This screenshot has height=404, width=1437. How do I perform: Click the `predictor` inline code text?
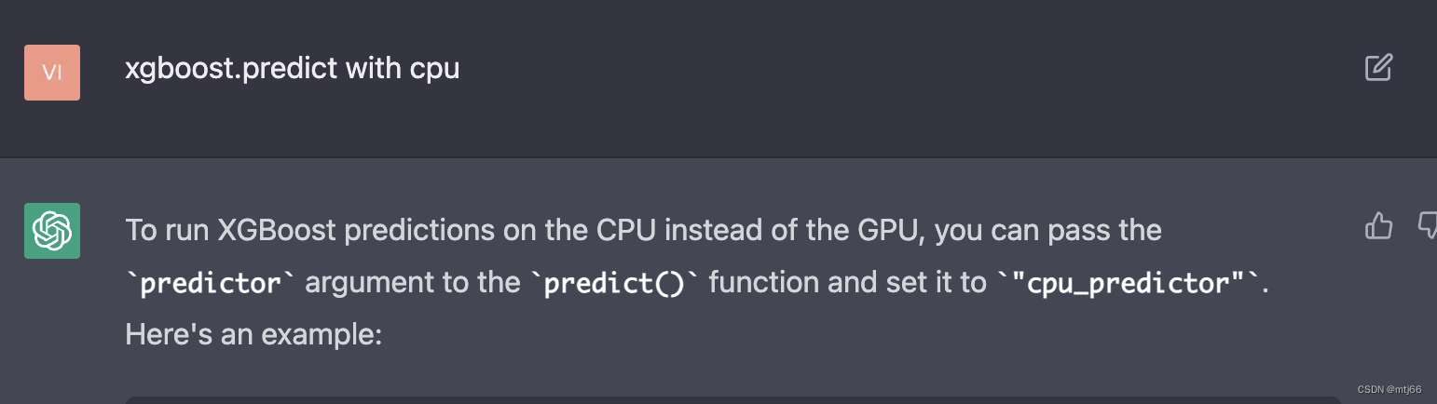pos(211,283)
